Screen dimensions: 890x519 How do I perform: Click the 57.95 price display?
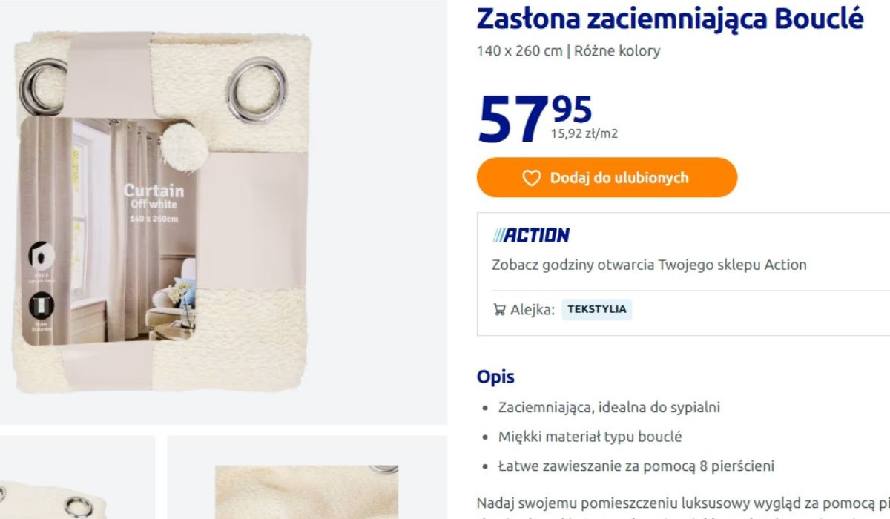pyautogui.click(x=535, y=119)
